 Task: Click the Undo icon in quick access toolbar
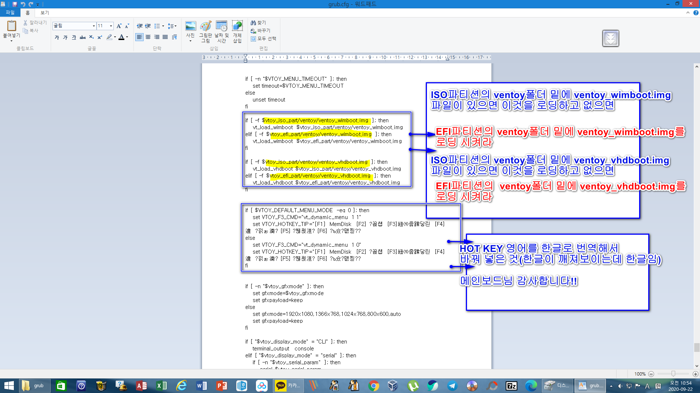(23, 4)
